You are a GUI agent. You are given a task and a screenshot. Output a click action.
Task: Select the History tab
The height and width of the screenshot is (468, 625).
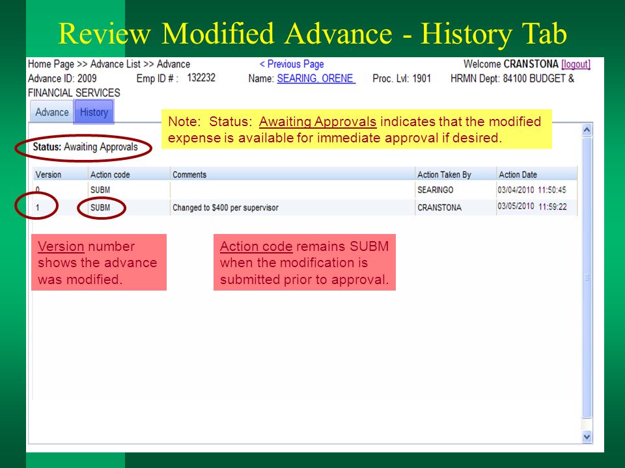[x=94, y=112]
